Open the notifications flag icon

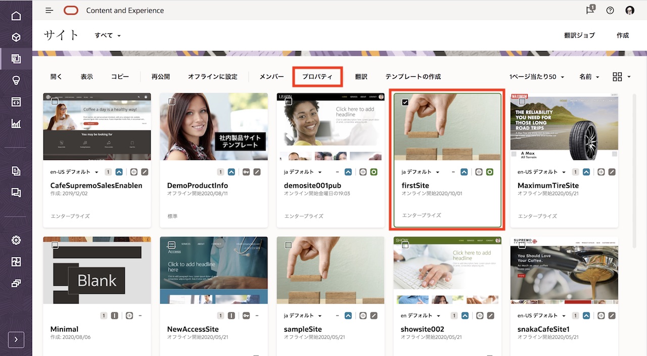[590, 10]
